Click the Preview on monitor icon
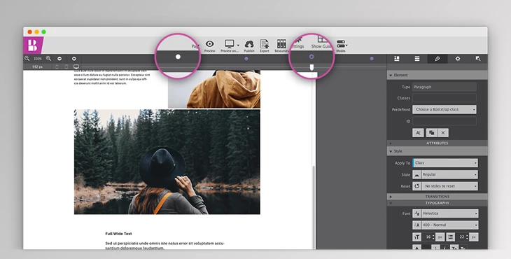 pos(229,44)
